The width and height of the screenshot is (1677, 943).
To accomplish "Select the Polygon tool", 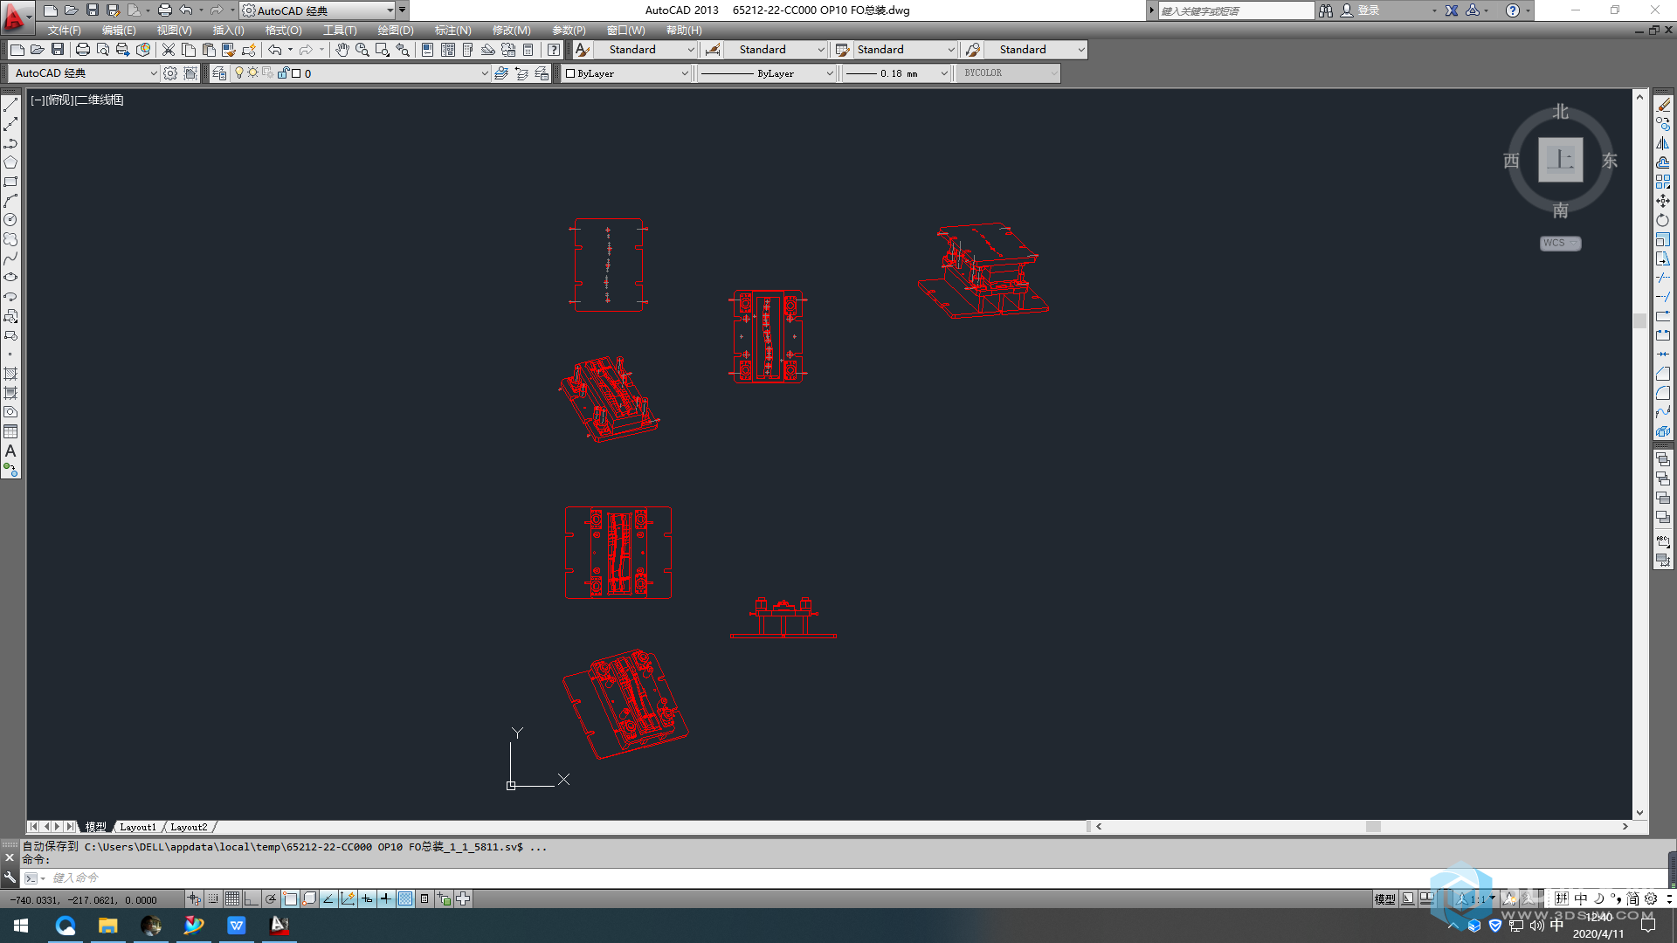I will pos(10,162).
